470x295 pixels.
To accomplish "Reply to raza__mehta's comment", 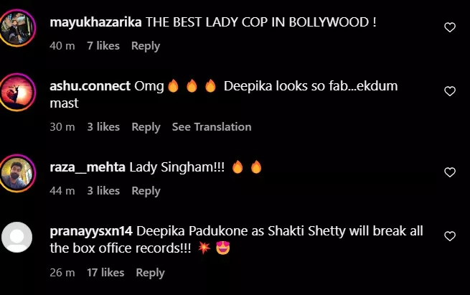I will click(x=146, y=191).
